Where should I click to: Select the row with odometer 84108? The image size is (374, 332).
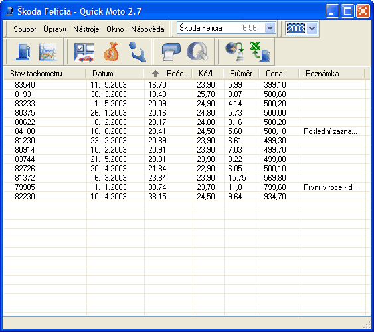pyautogui.click(x=185, y=131)
